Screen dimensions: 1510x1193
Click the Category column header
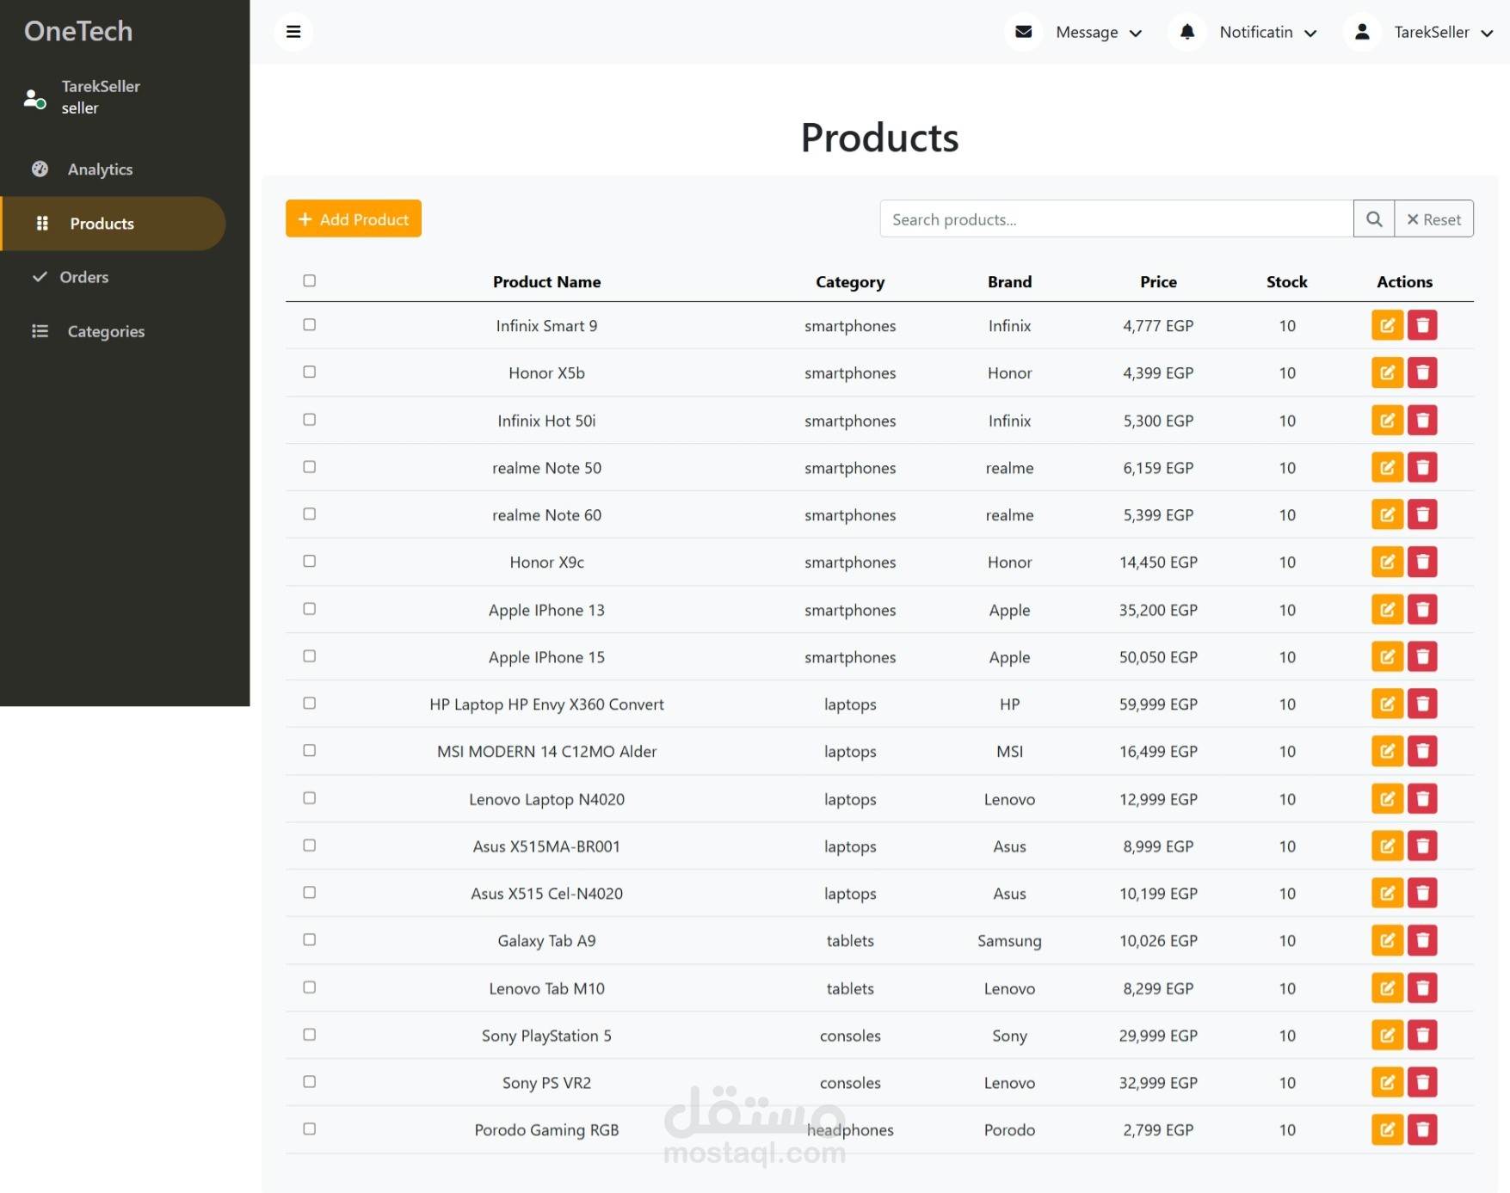pos(850,282)
